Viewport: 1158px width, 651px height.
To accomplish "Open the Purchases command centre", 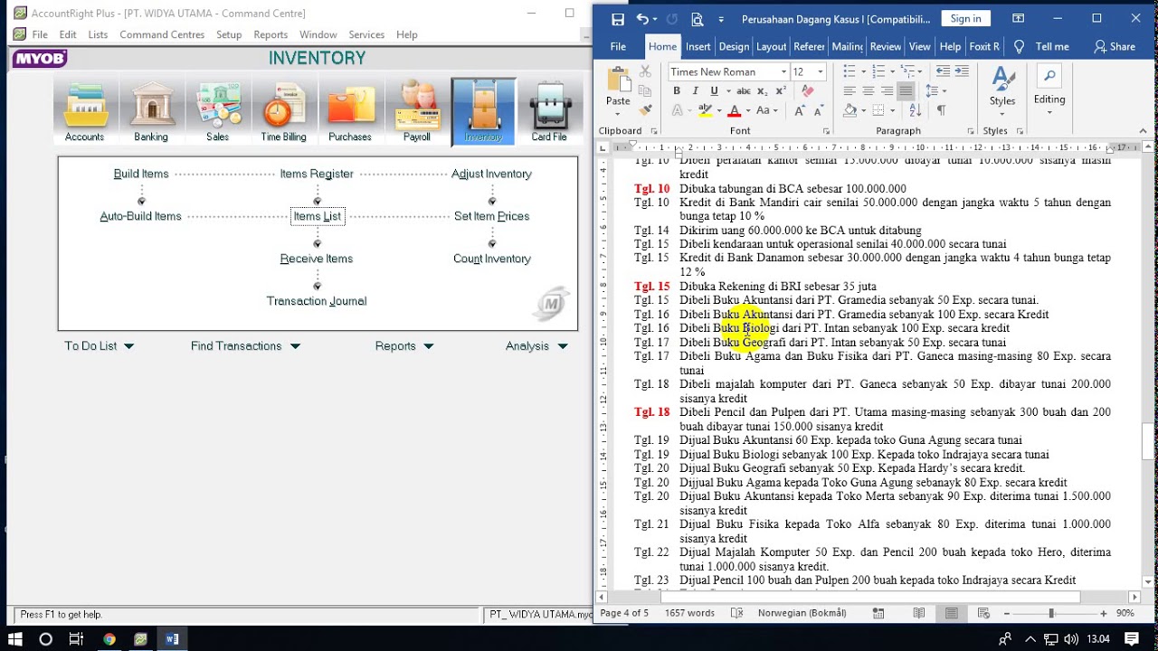I will coord(350,112).
